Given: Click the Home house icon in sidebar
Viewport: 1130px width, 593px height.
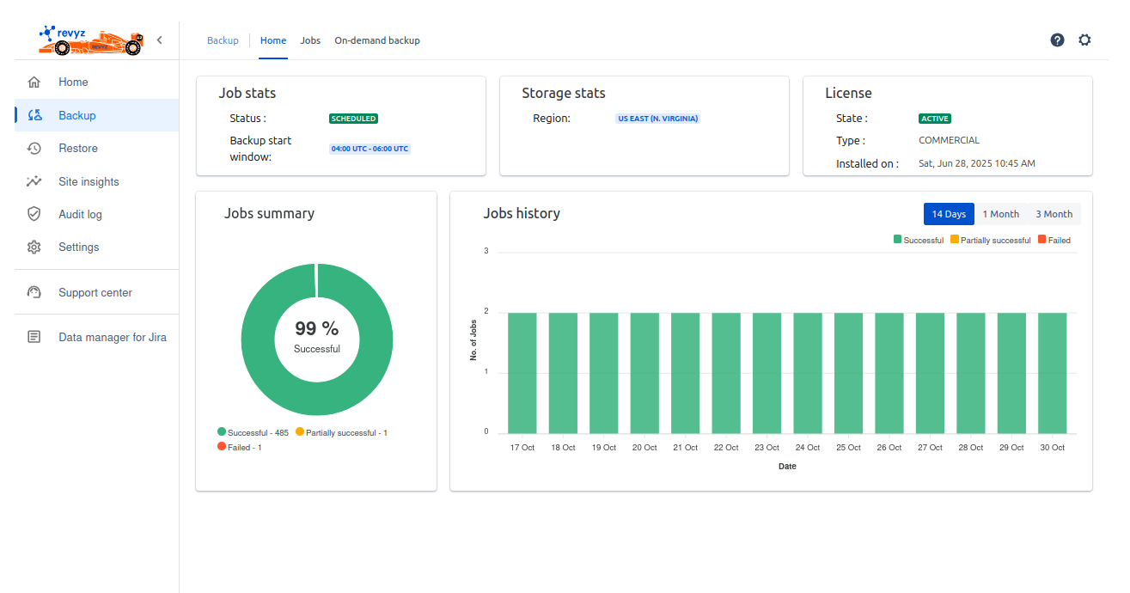Looking at the screenshot, I should click(x=34, y=83).
